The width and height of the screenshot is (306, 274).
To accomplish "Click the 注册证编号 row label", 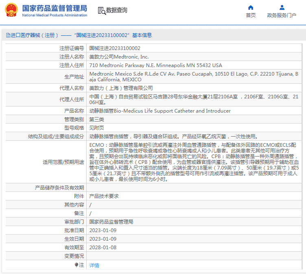I will pos(72,48).
